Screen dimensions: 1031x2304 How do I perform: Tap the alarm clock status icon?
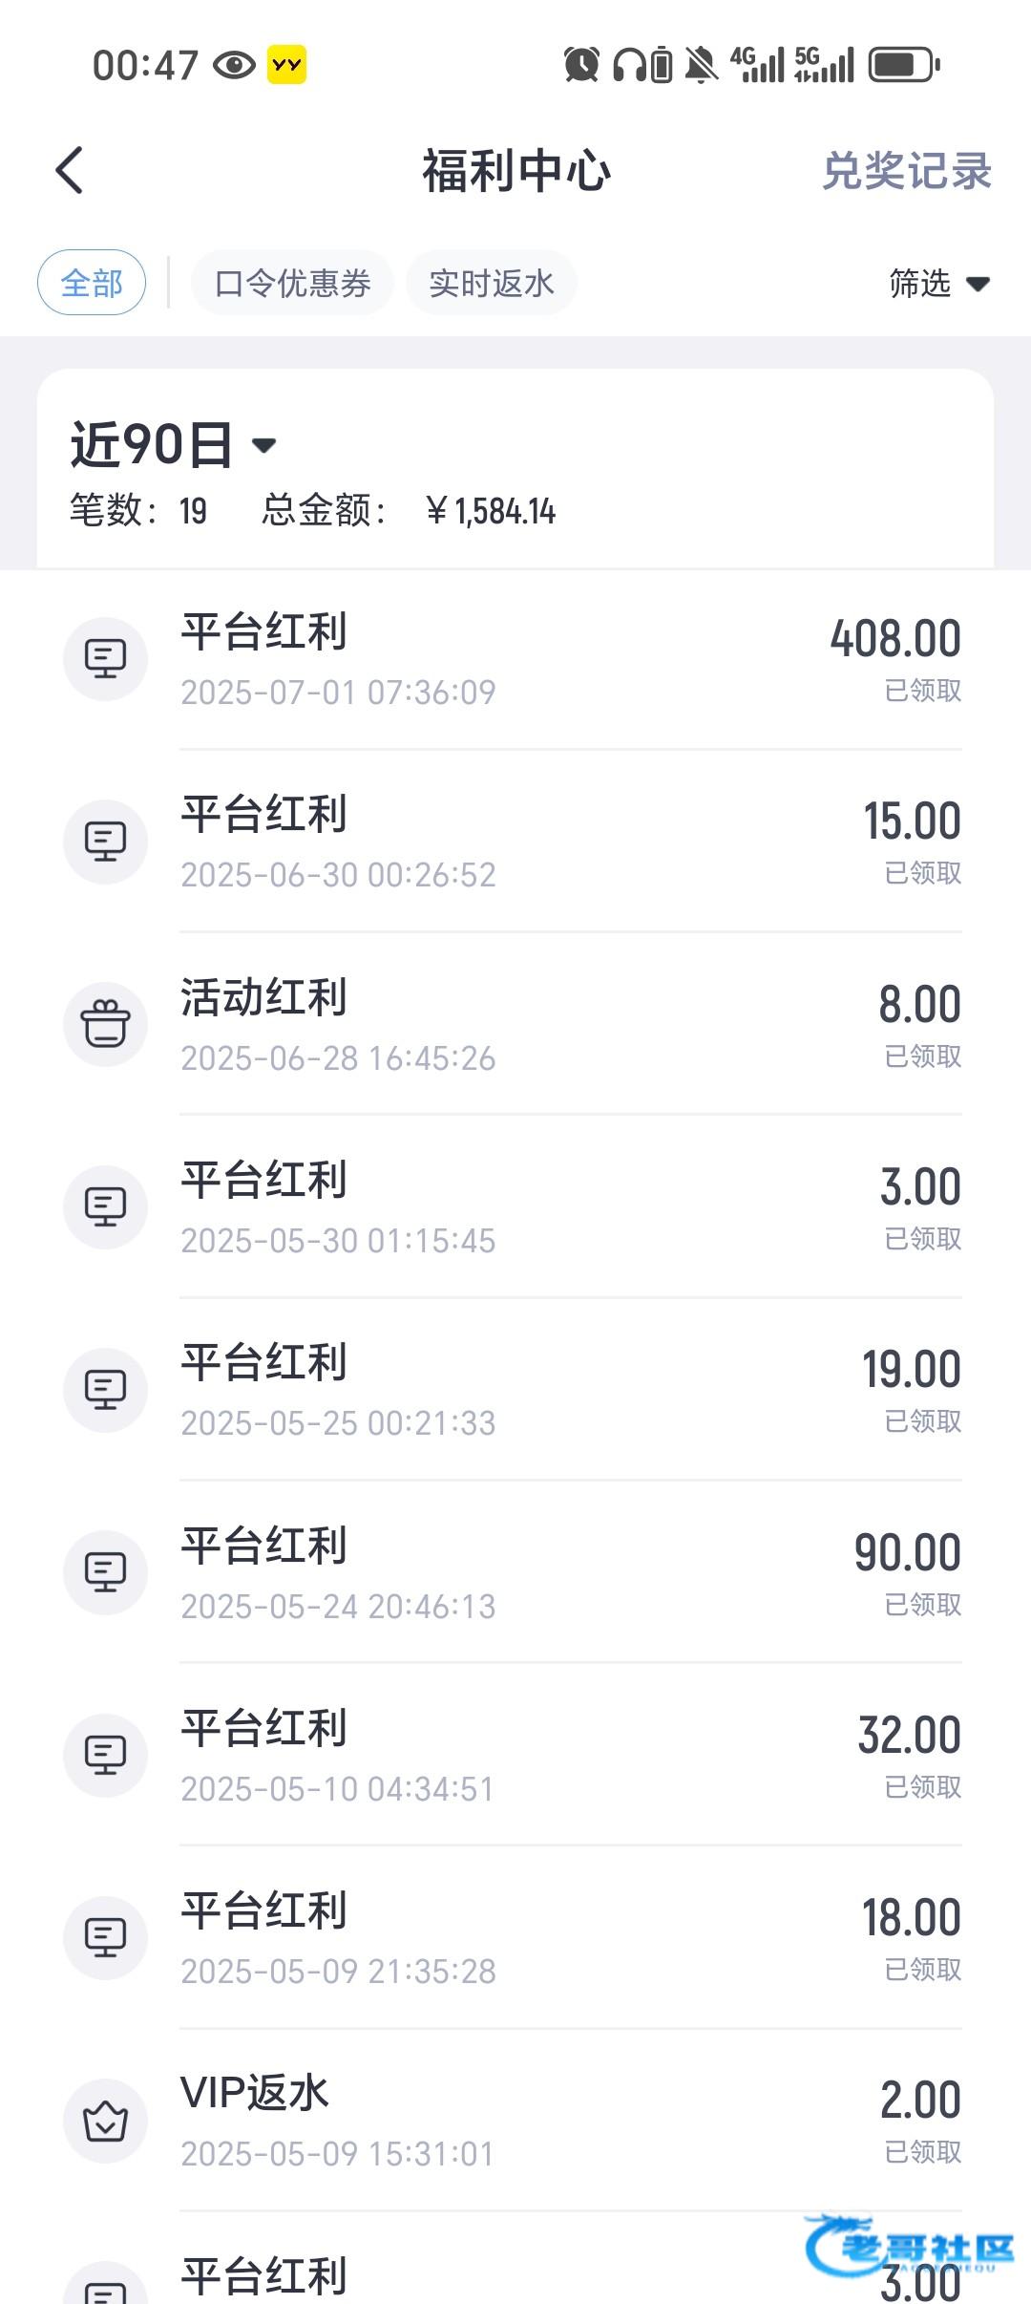pos(581,65)
